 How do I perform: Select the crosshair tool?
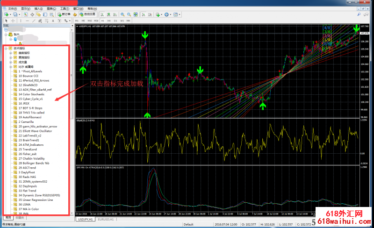pos(13,21)
